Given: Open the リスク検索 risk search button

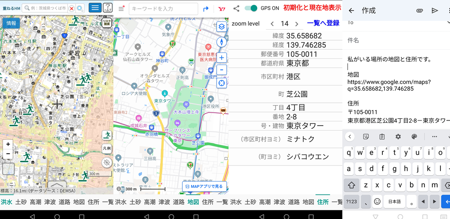Looking at the screenshot, I should (107, 23).
